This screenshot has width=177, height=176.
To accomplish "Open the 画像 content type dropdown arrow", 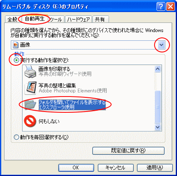I will [x=161, y=45].
